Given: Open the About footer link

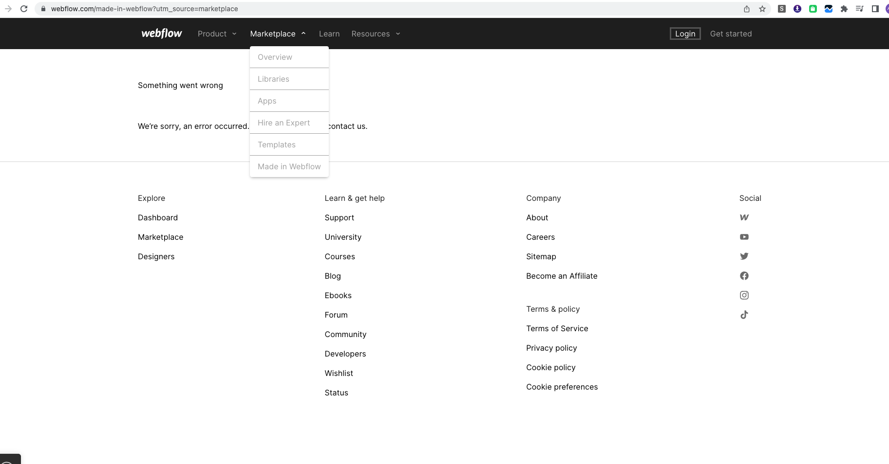Looking at the screenshot, I should click(537, 217).
